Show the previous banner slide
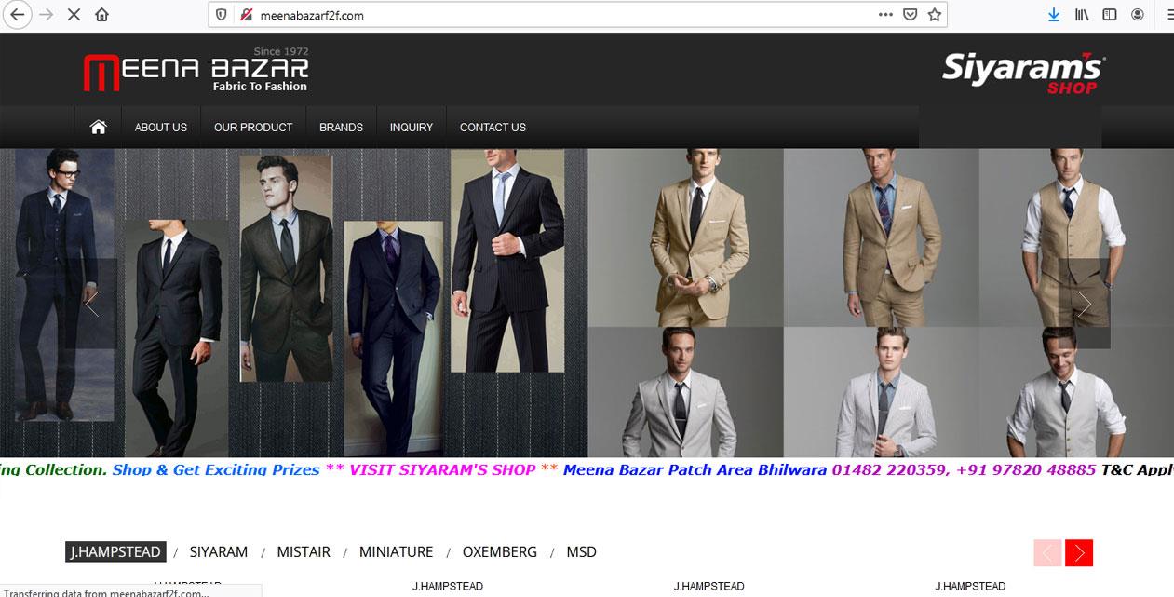 click(x=92, y=304)
